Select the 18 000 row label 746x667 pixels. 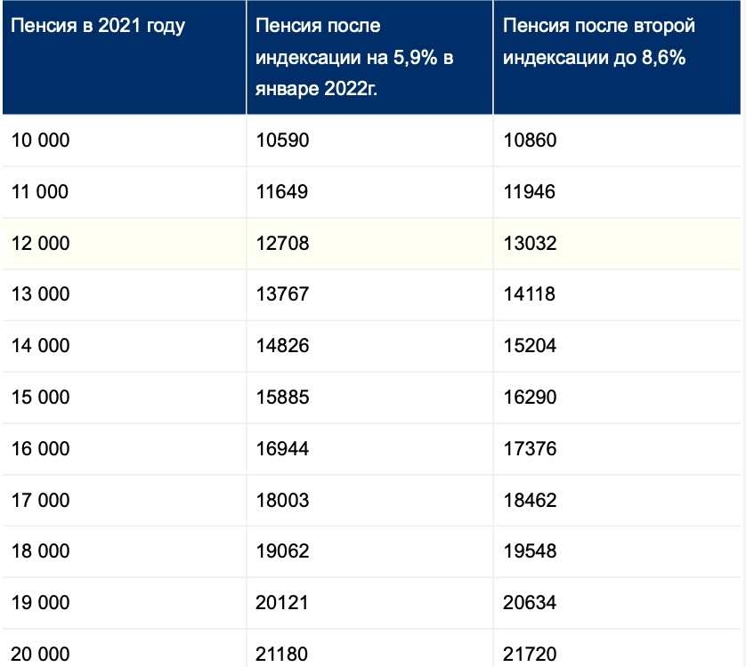(41, 552)
